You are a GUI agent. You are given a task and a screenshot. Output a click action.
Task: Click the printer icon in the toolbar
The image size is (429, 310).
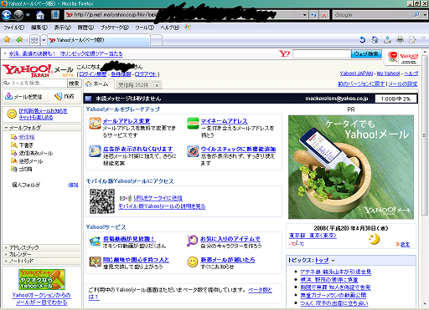400,40
